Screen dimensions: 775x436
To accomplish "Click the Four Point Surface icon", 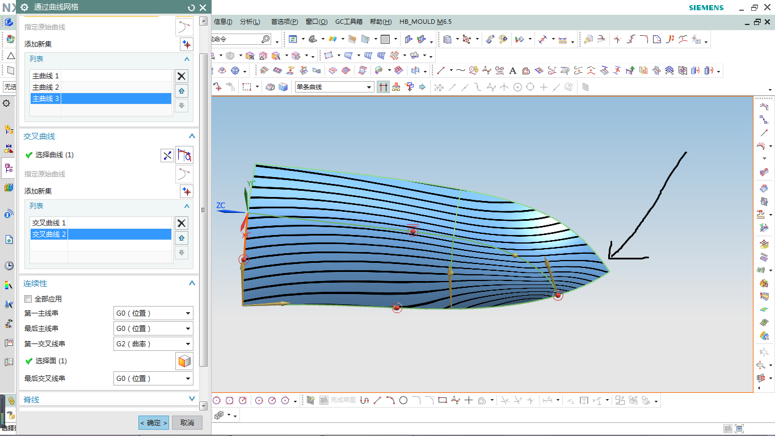I will tap(328, 55).
